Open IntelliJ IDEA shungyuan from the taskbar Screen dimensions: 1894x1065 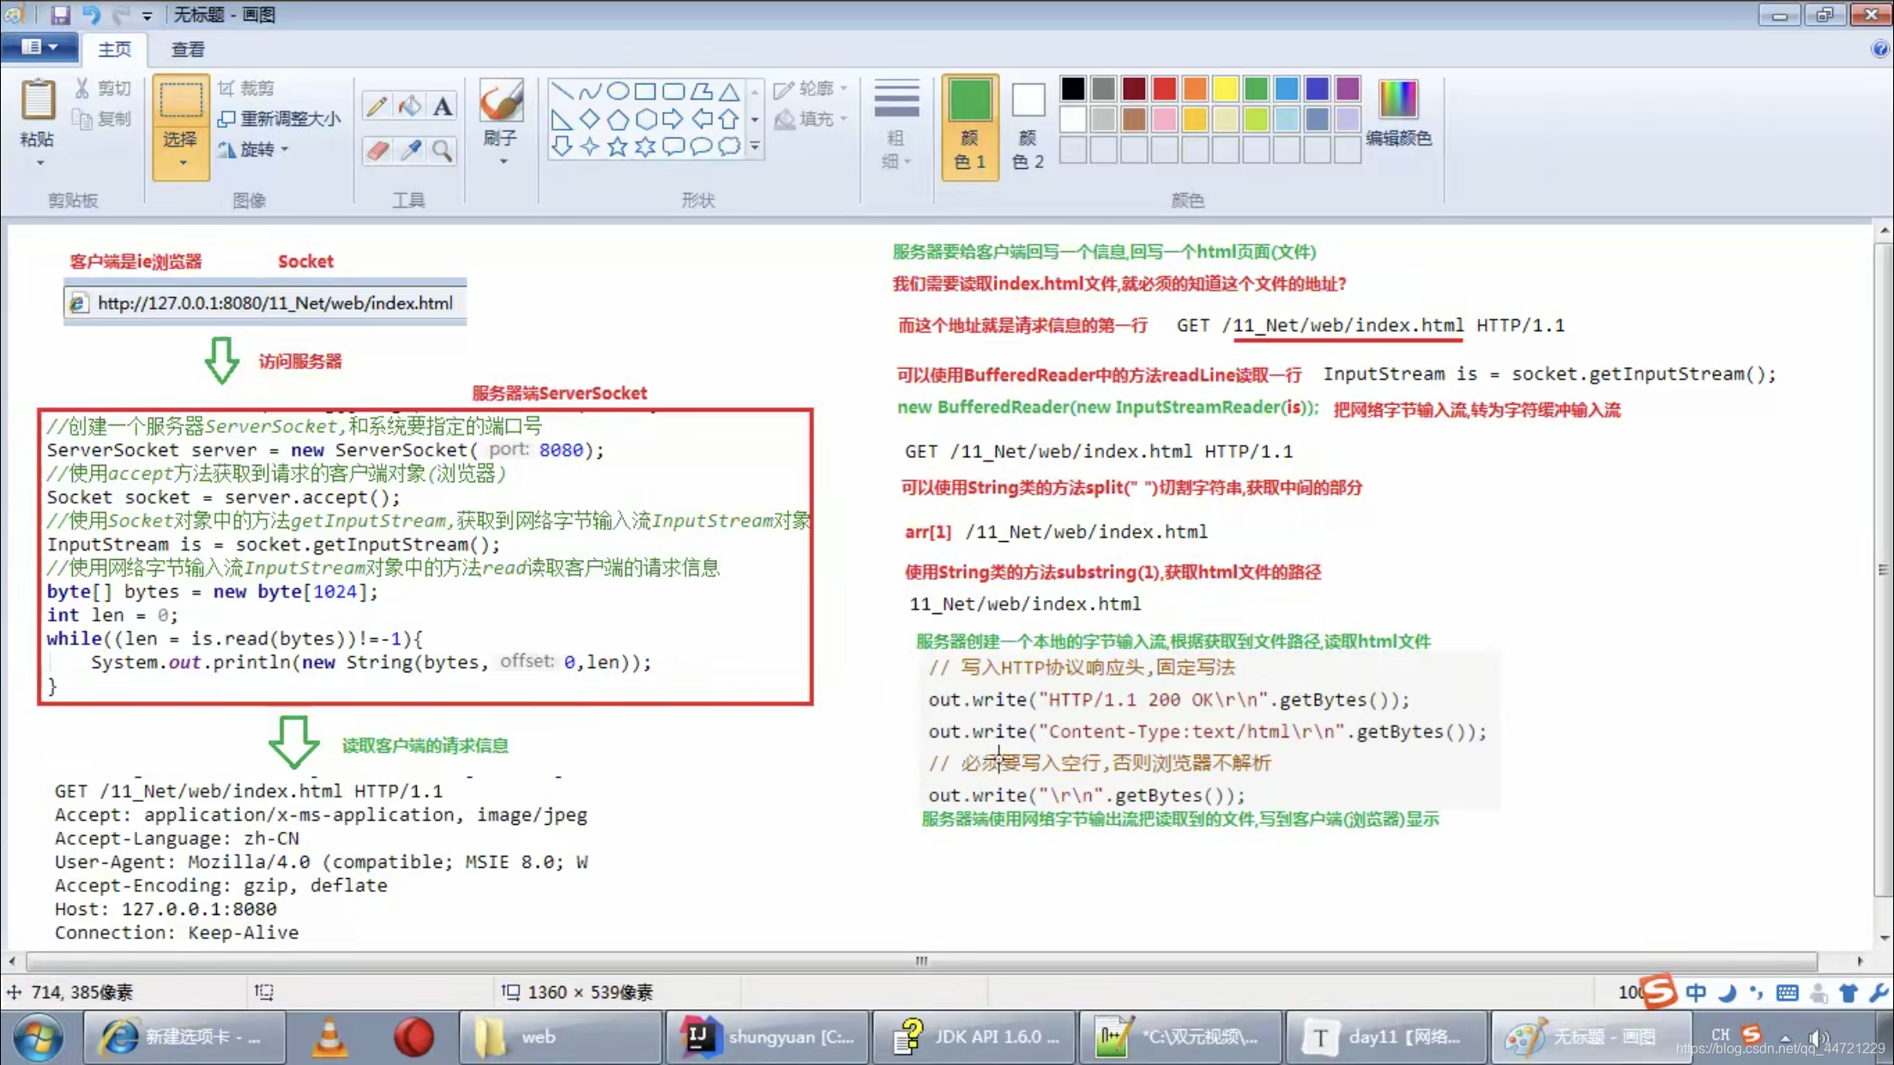766,1037
